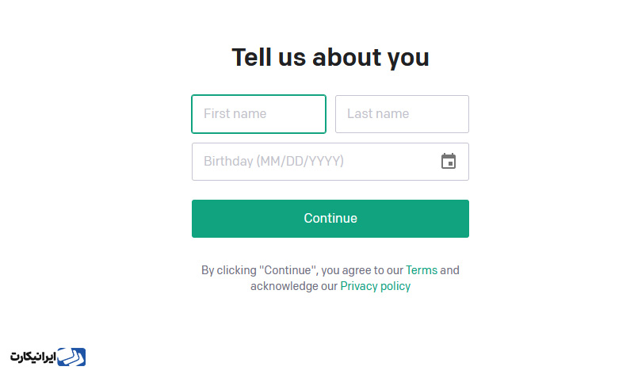
Task: Focus the First name input field
Action: point(259,114)
